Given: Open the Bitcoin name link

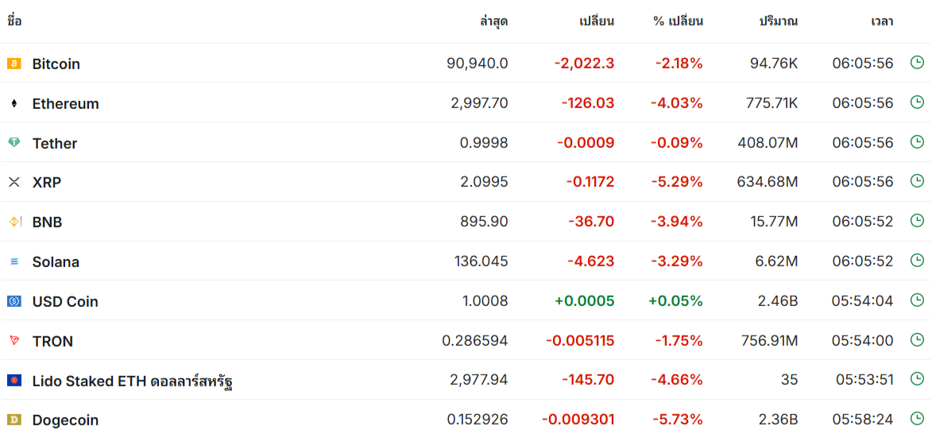Looking at the screenshot, I should pos(56,64).
